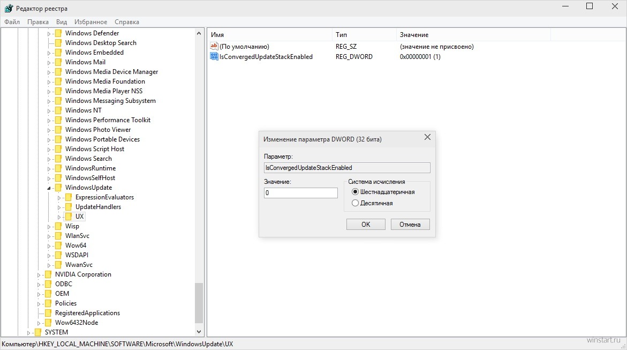Click the Windows Embedded folder icon
Screen dimensions: 627x350
(x=58, y=53)
